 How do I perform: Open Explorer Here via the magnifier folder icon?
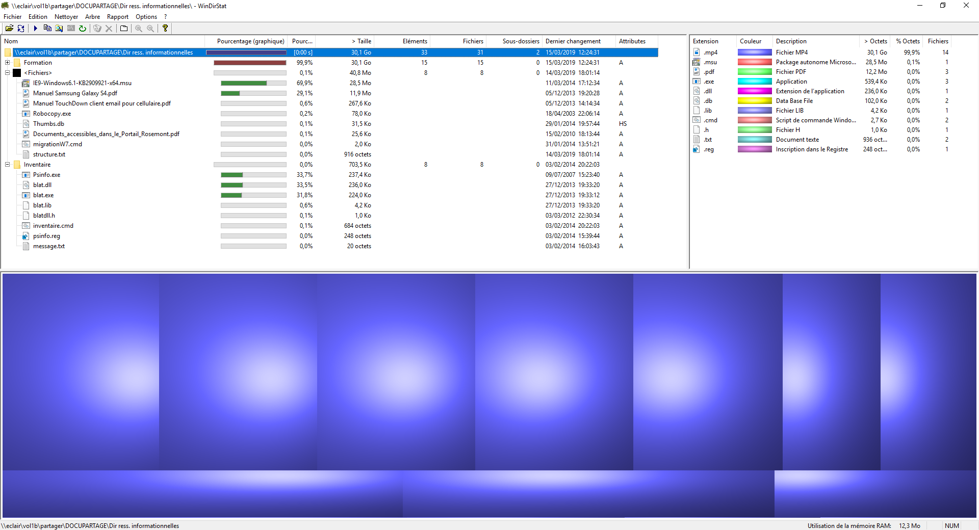tap(59, 29)
